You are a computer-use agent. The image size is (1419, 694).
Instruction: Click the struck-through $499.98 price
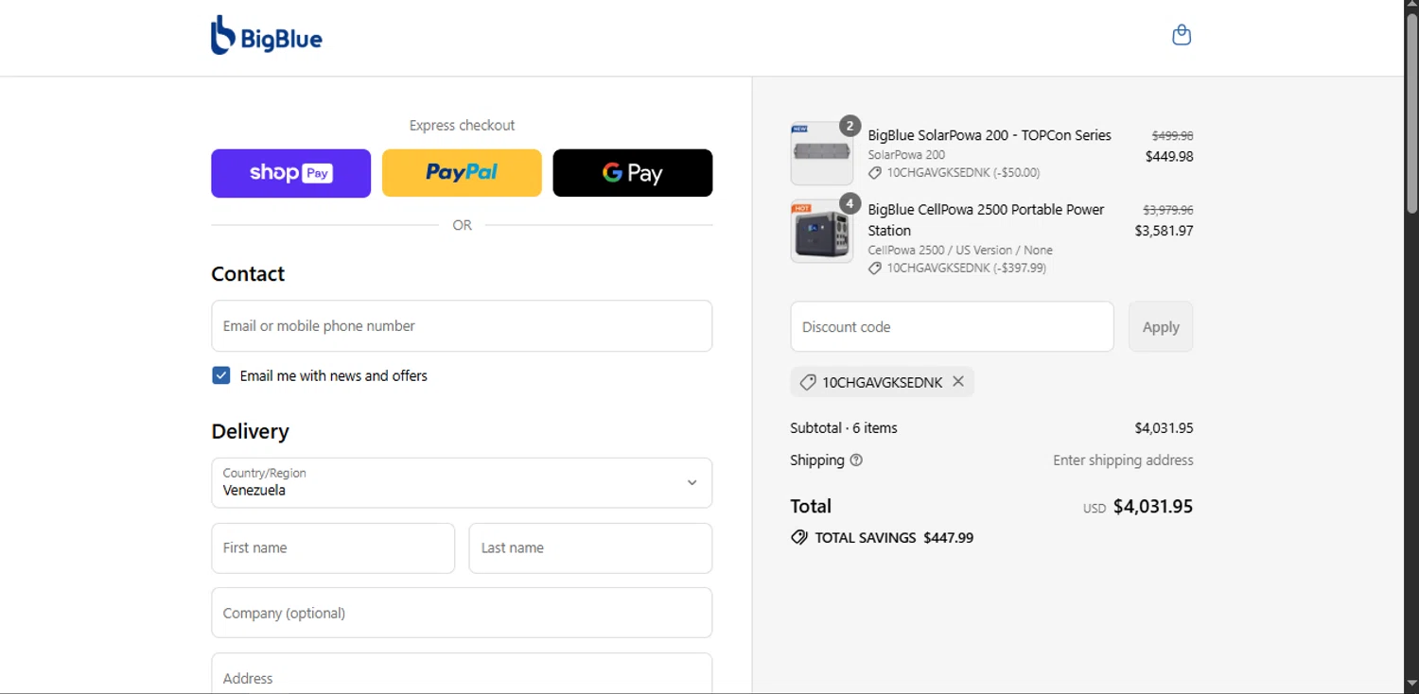tap(1172, 136)
